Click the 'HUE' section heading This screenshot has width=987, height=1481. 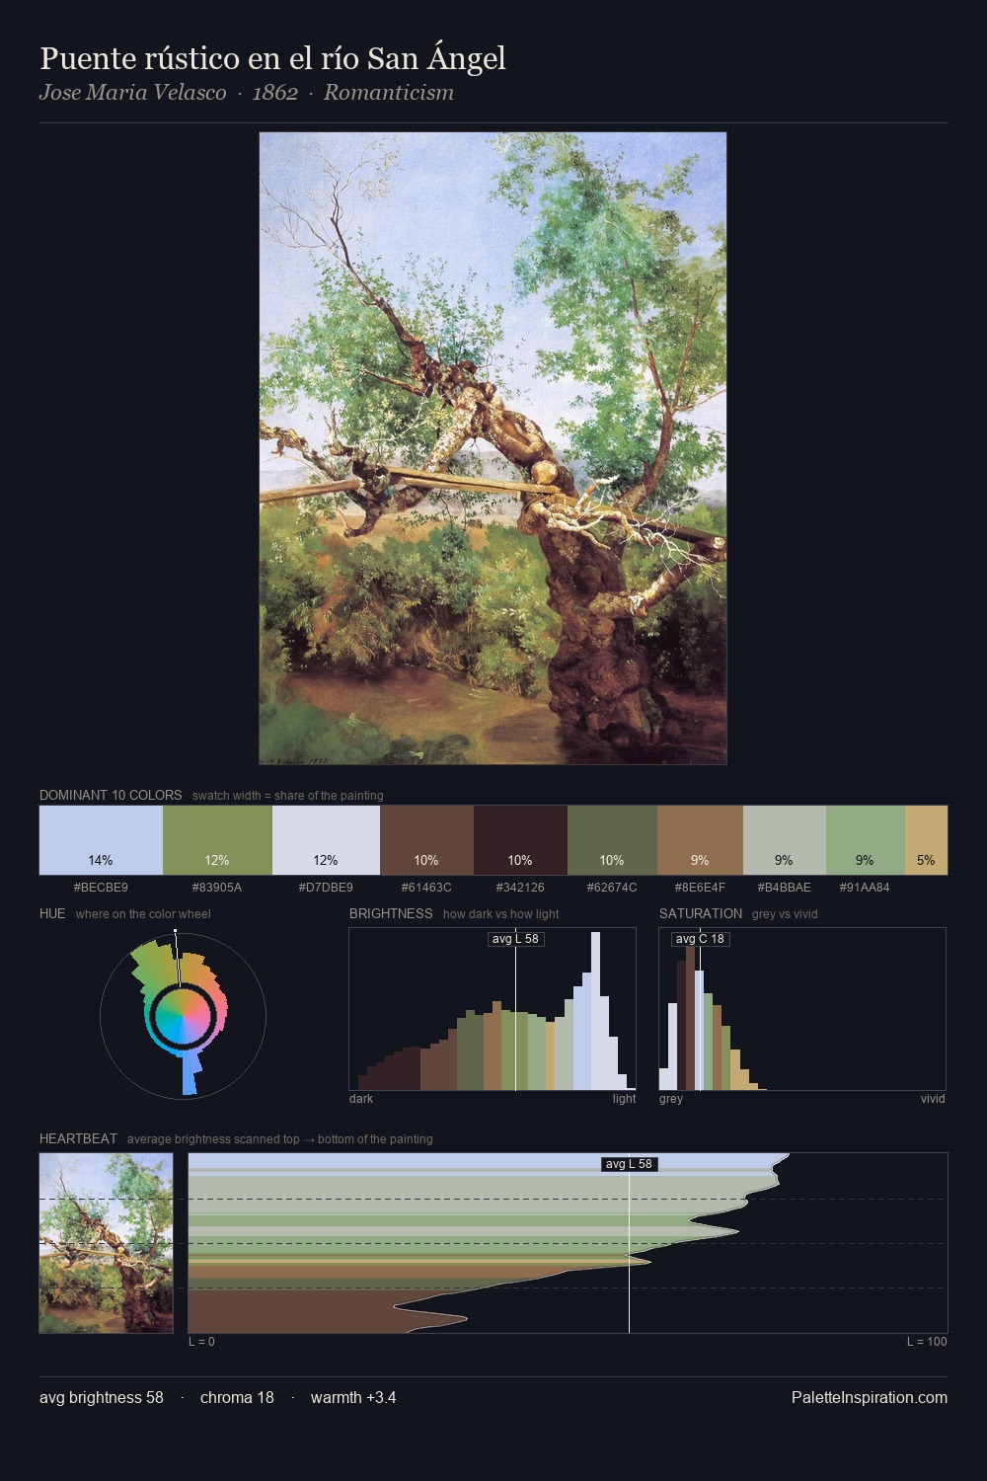pyautogui.click(x=52, y=913)
